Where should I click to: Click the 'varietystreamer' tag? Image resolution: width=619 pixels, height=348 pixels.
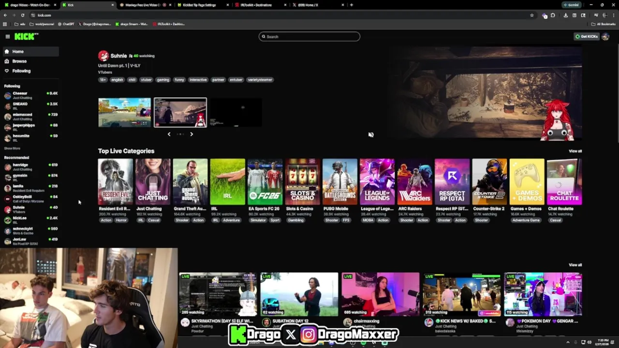(x=260, y=80)
